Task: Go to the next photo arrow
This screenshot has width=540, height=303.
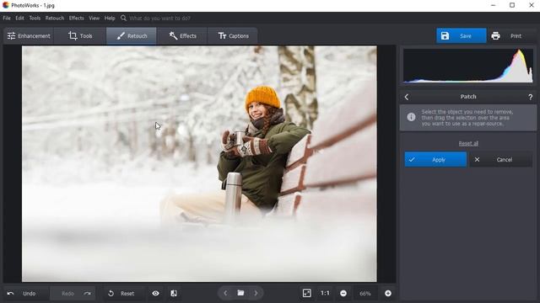Action: pyautogui.click(x=256, y=293)
